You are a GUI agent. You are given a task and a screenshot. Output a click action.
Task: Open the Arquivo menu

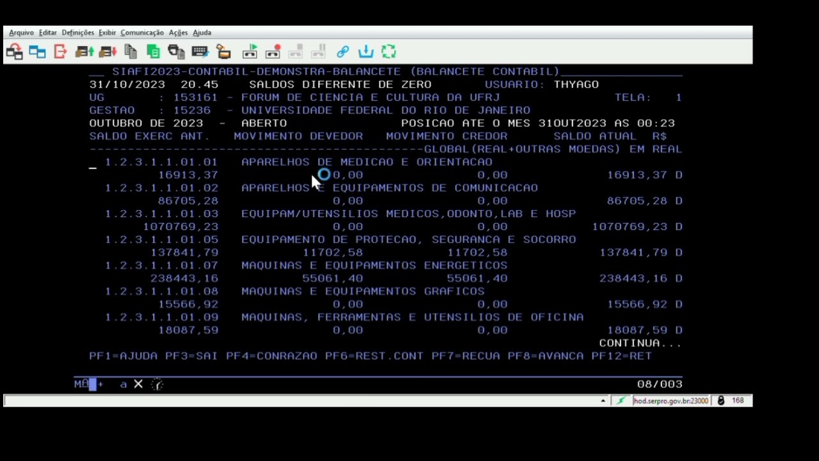pyautogui.click(x=21, y=33)
